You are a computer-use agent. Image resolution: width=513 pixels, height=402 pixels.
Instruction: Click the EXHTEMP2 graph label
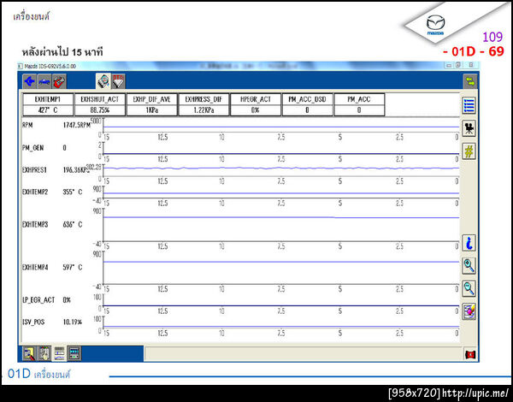click(x=35, y=192)
